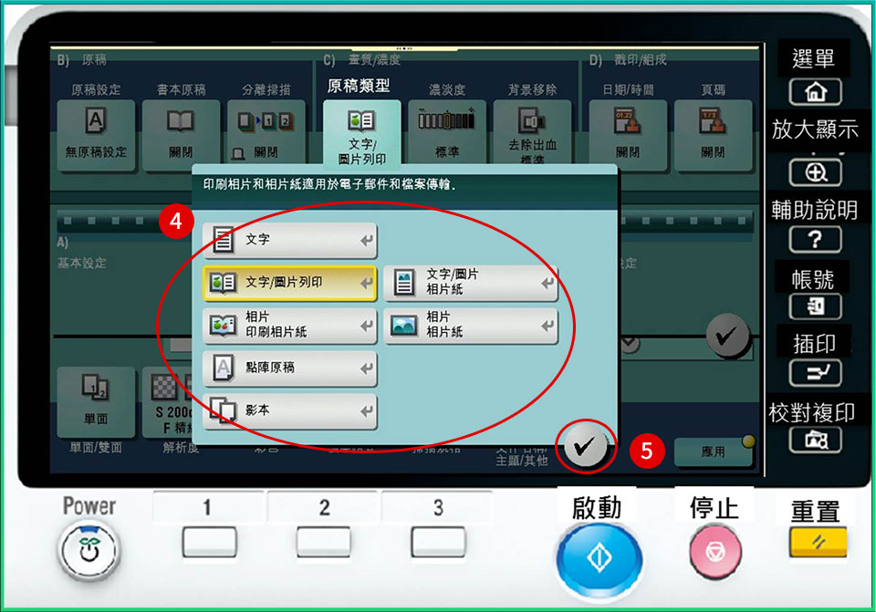The width and height of the screenshot is (876, 612).
Task: Open the 濃淡度 density setting
Action: point(447,134)
